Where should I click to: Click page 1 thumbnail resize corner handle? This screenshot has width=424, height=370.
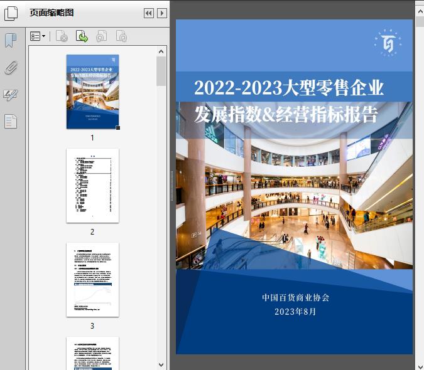coord(118,128)
